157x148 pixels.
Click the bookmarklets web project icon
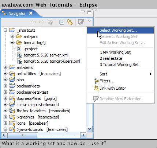[12, 86]
